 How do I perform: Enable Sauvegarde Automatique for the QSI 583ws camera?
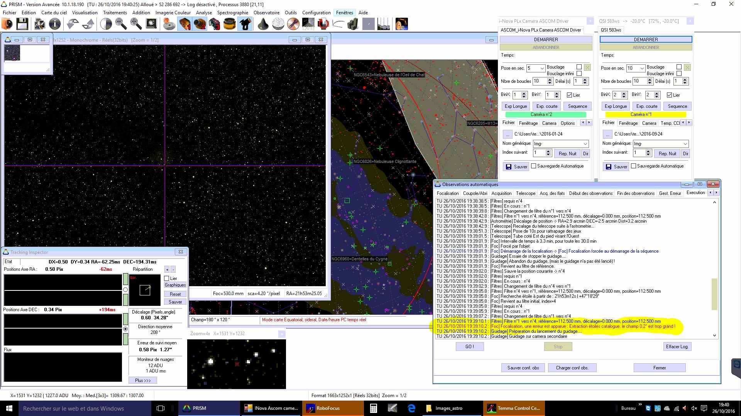(x=633, y=166)
